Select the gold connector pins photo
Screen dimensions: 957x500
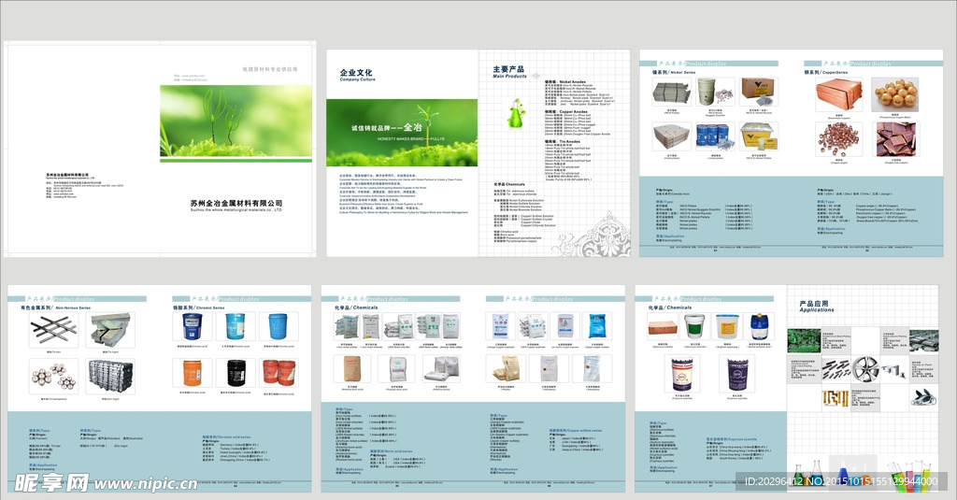tap(835, 399)
